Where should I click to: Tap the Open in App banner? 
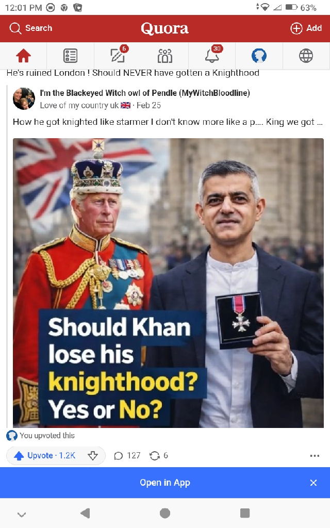click(165, 483)
